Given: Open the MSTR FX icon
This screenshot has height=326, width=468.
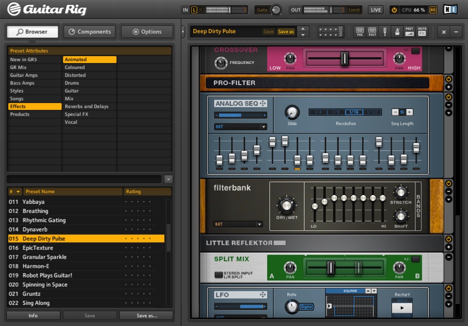Looking at the screenshot, I should [x=422, y=31].
